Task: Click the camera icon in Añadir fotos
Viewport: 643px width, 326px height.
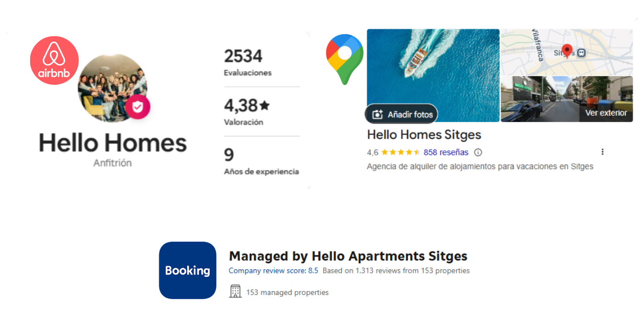Action: tap(378, 114)
